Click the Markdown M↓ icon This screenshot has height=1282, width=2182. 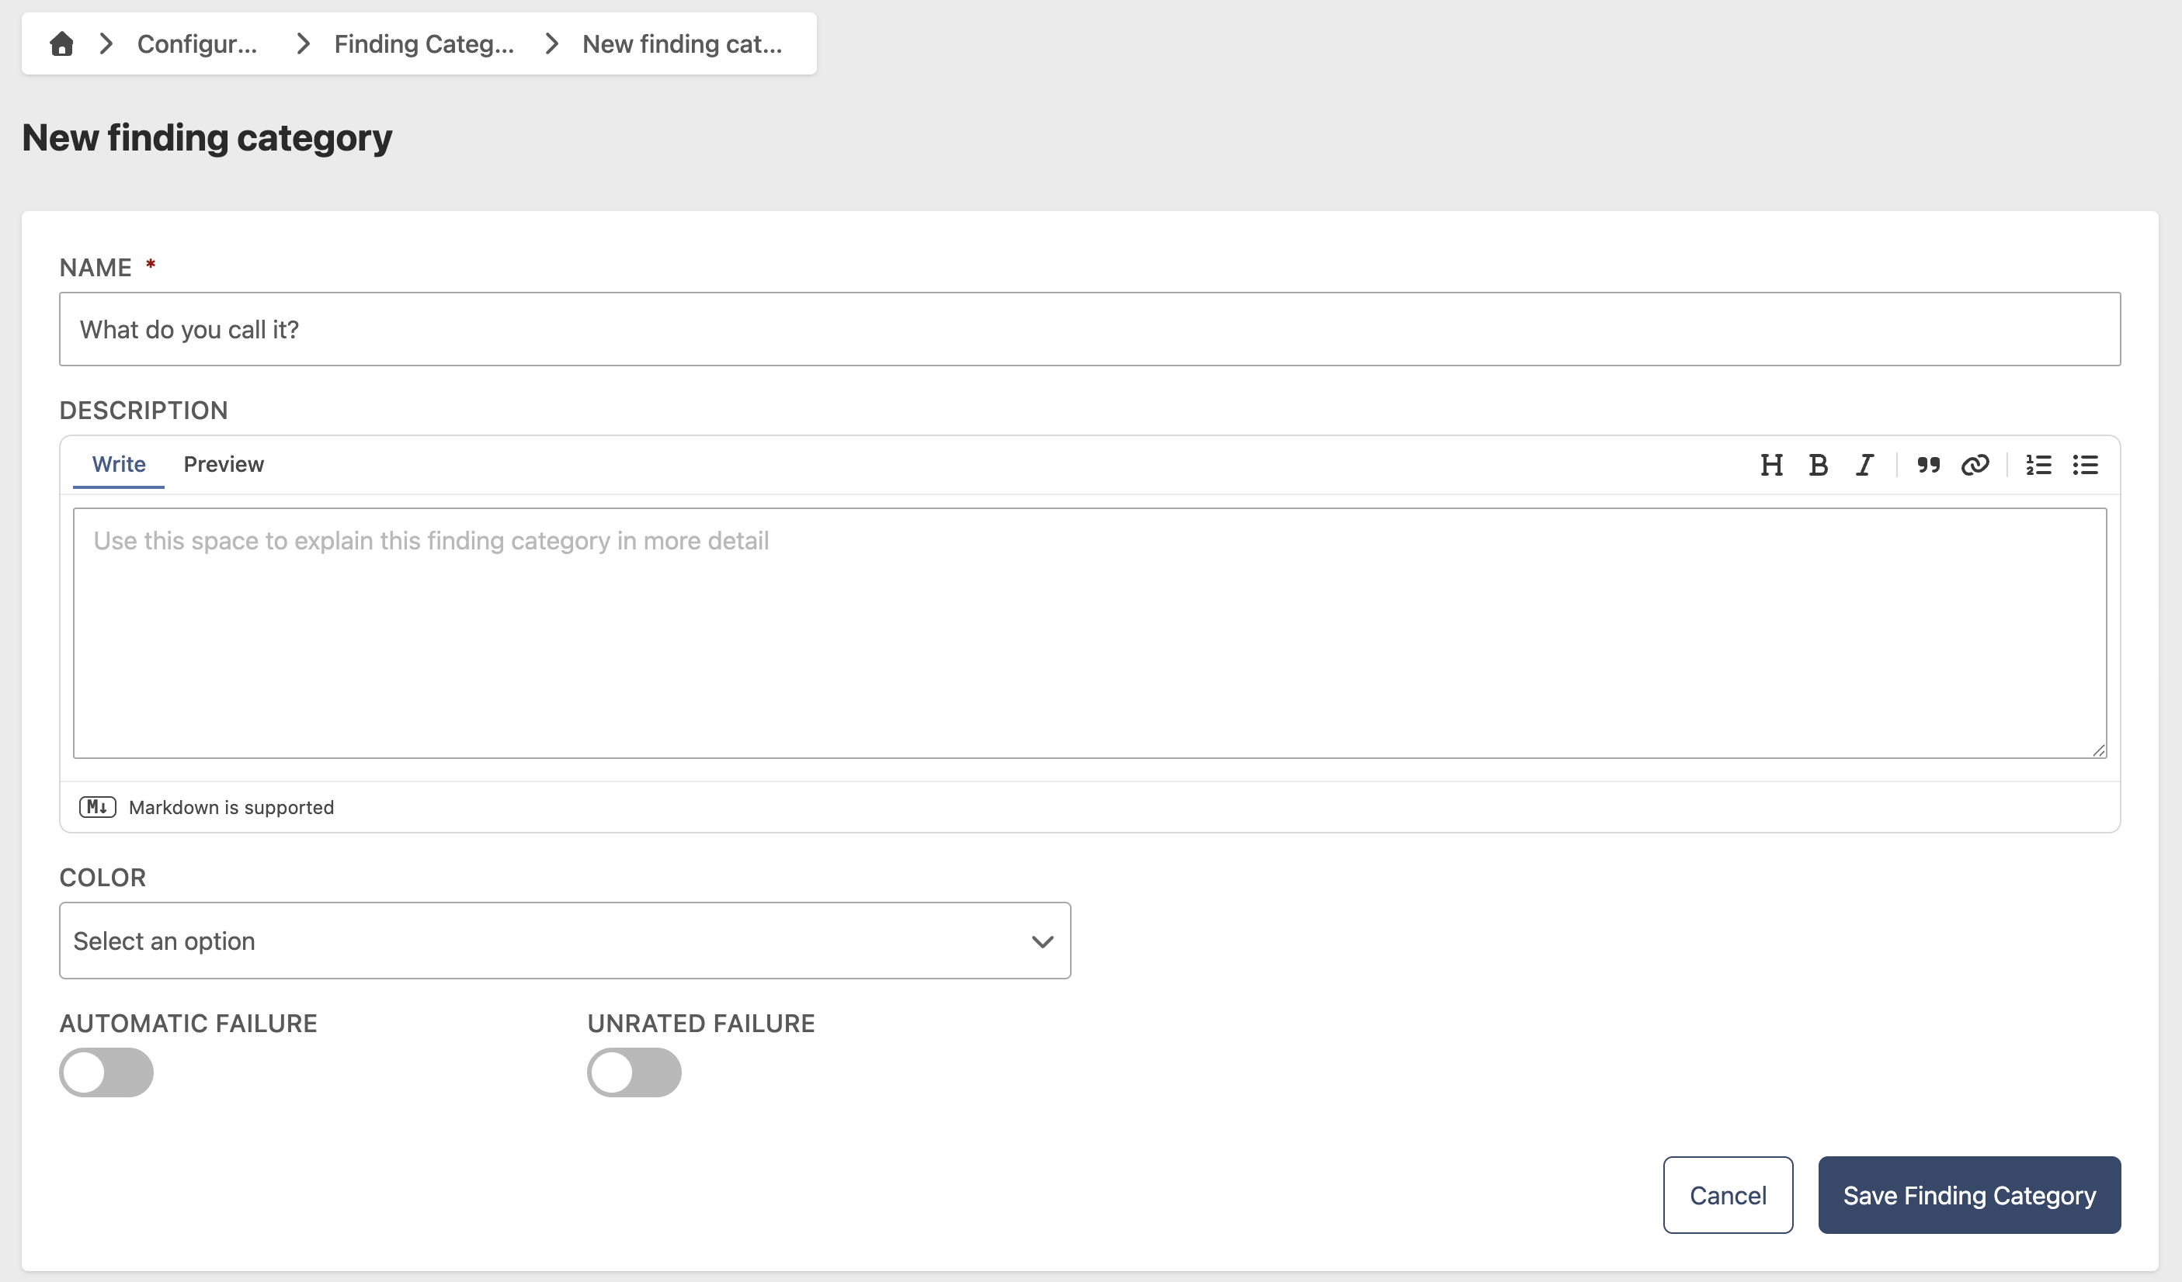click(97, 807)
